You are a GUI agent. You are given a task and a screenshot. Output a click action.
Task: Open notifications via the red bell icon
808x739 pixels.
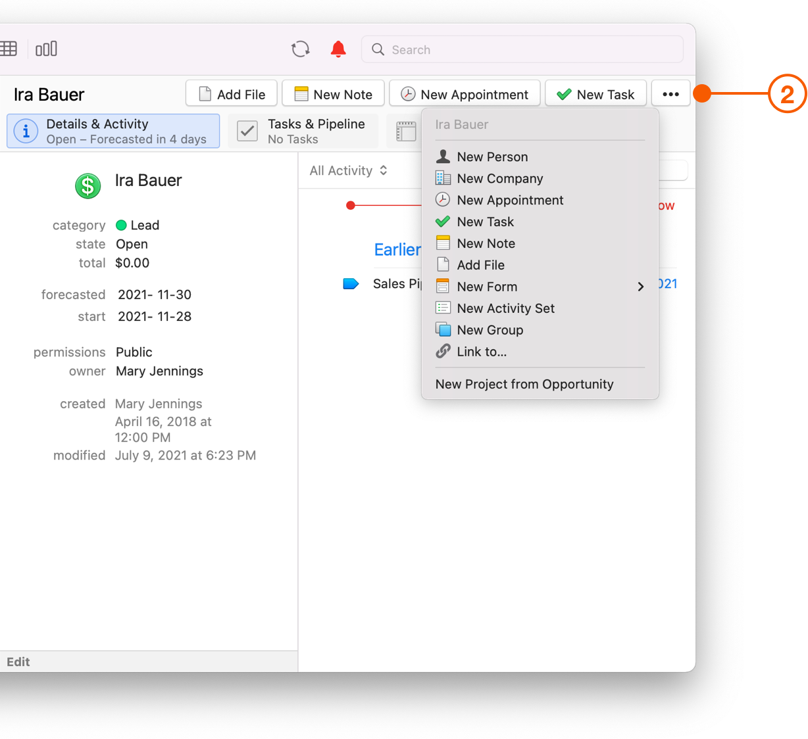tap(338, 49)
